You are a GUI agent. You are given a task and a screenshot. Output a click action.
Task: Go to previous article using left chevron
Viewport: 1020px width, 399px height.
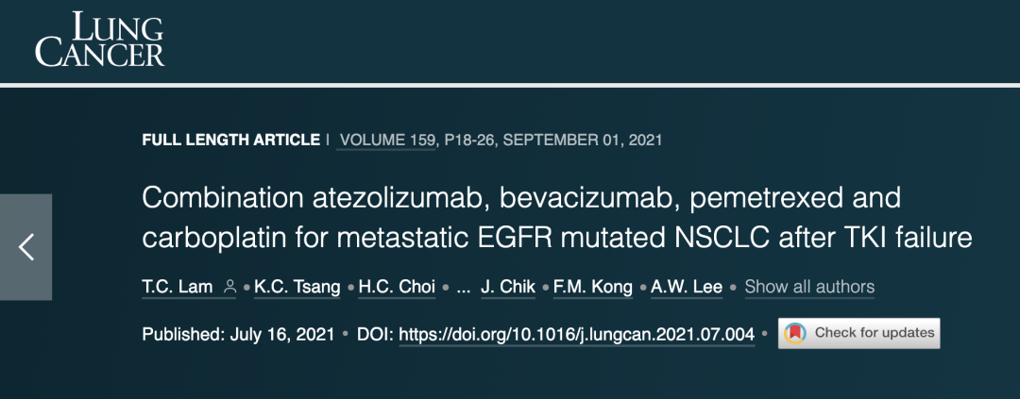coord(26,247)
